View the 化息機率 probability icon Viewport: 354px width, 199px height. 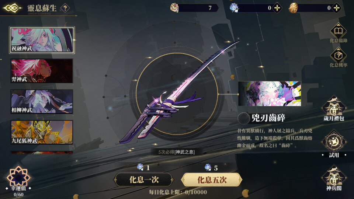pyautogui.click(x=338, y=55)
